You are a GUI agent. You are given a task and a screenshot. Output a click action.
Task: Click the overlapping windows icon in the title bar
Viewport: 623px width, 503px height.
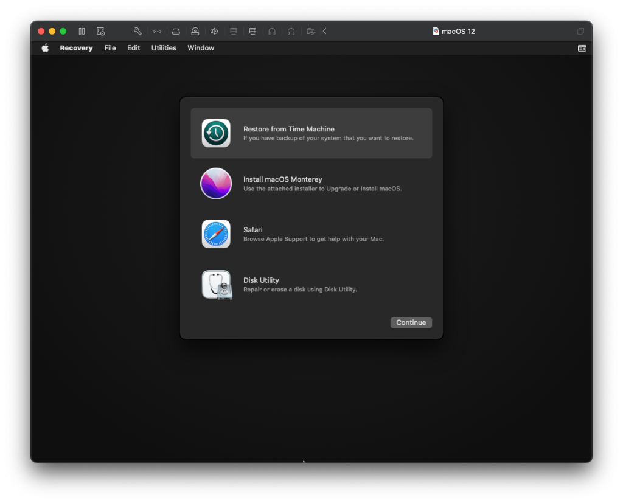(580, 32)
